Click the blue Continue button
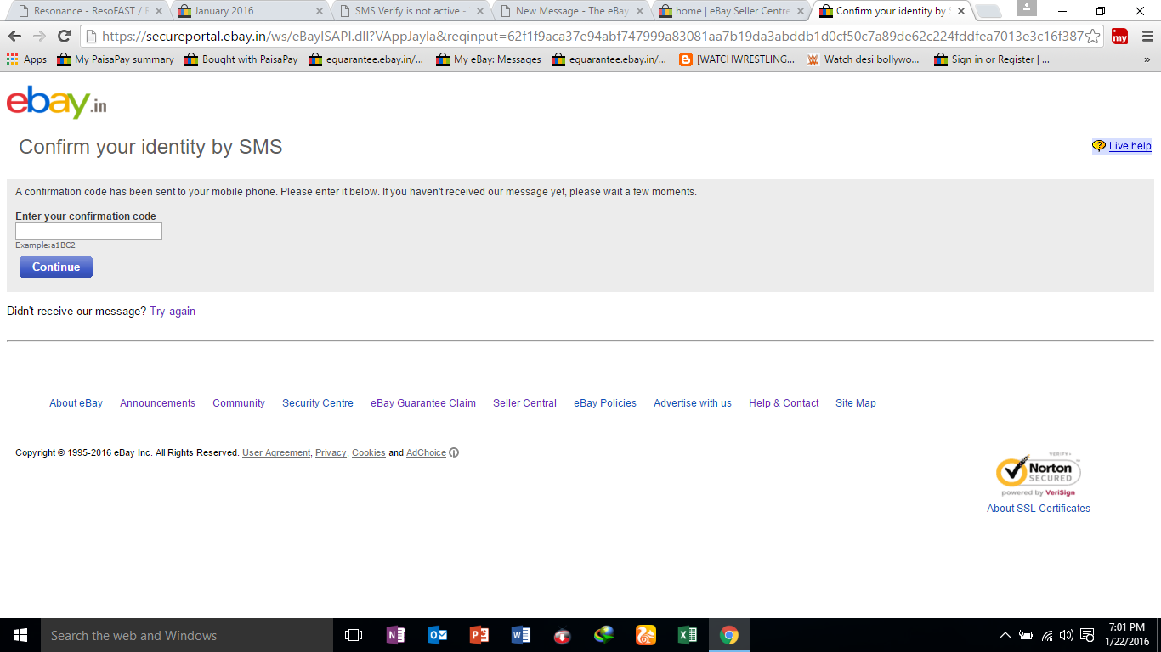 point(56,267)
